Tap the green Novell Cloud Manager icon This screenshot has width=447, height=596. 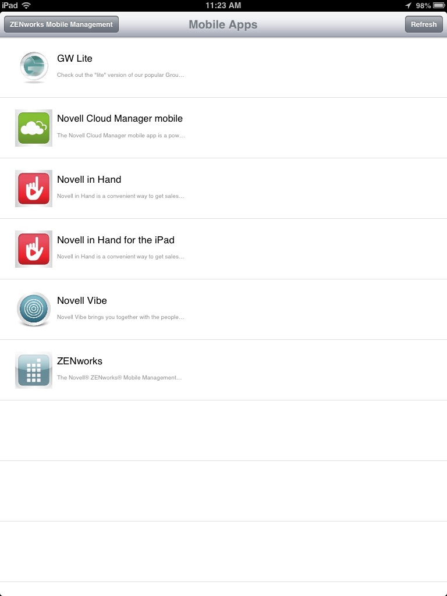pos(33,128)
